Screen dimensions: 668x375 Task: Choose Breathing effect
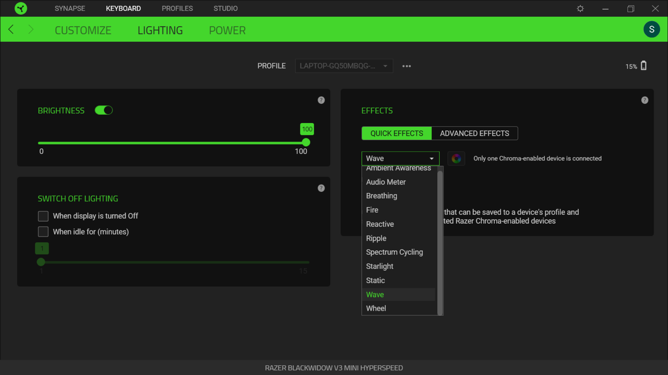point(399,196)
